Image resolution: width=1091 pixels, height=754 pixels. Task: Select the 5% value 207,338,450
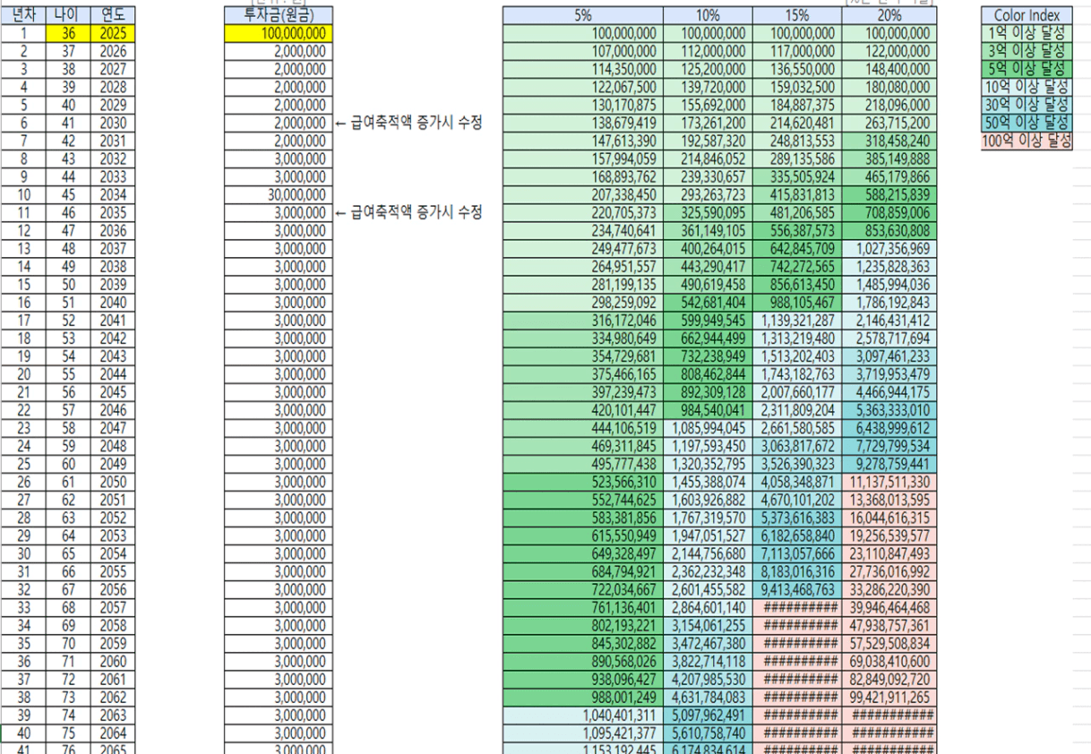click(x=582, y=194)
